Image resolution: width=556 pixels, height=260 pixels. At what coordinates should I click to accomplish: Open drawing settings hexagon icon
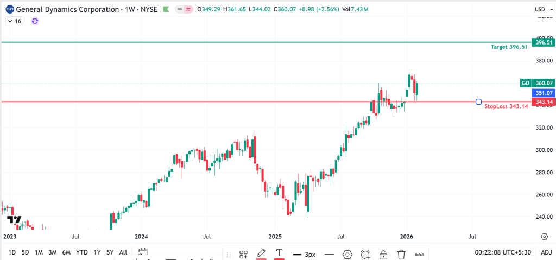347,254
